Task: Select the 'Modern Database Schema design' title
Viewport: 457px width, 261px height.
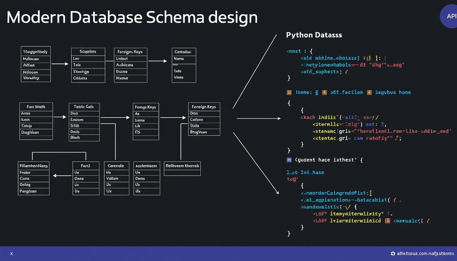Action: [x=132, y=17]
